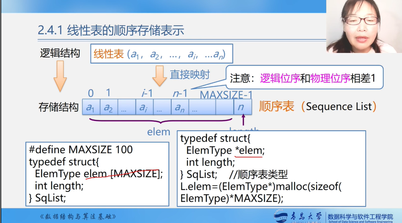Viewport: 402px width, 223px height.
Task: Select the aₙ cell in the array
Action: 179,108
